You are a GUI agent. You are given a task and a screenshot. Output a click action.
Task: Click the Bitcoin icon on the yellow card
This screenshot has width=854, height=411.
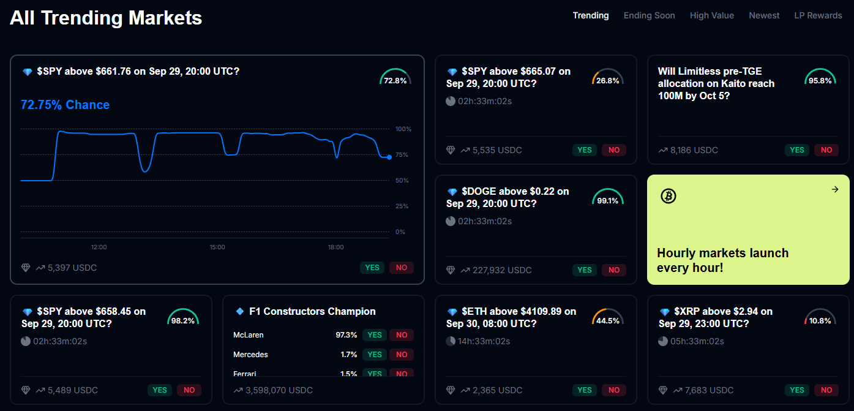coord(668,196)
